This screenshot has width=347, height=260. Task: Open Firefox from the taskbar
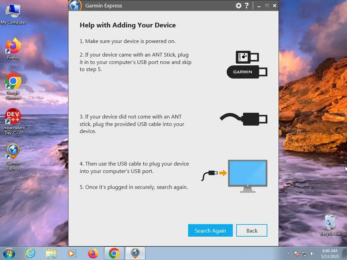pyautogui.click(x=93, y=253)
